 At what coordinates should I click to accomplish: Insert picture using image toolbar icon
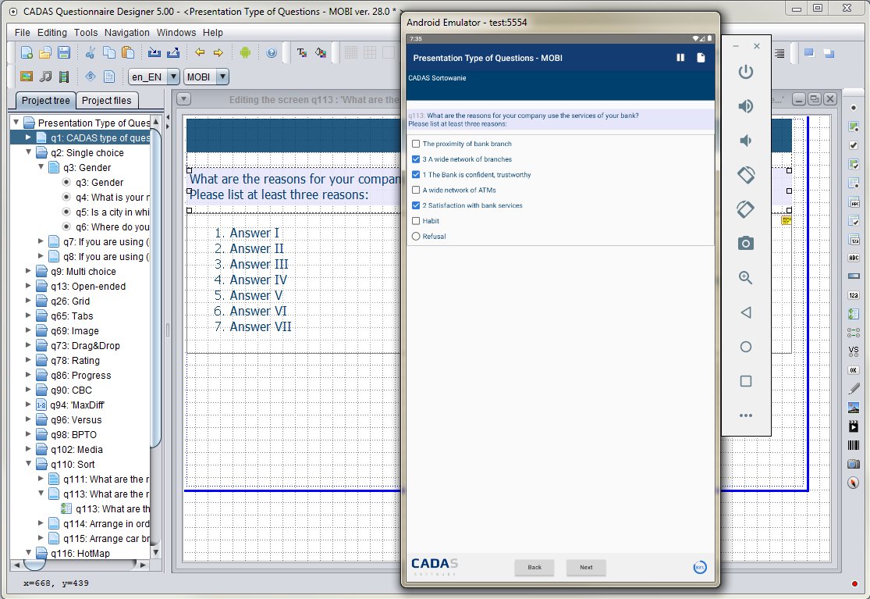click(26, 76)
